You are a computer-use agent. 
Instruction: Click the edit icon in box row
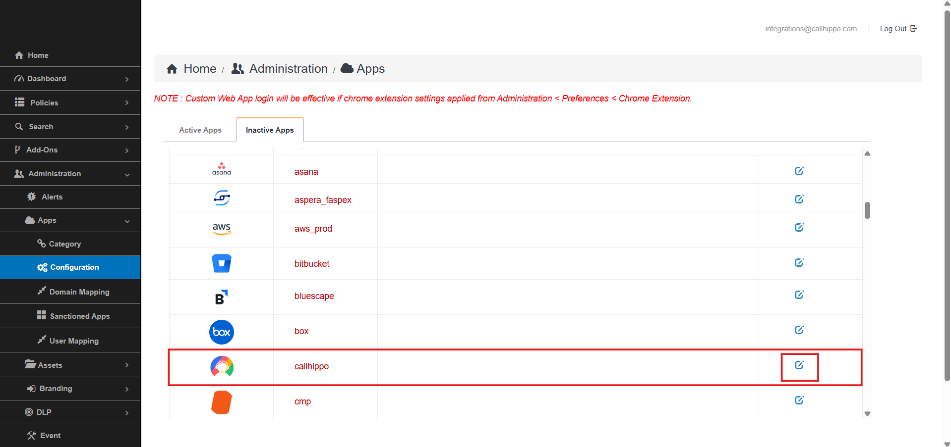[x=799, y=330]
